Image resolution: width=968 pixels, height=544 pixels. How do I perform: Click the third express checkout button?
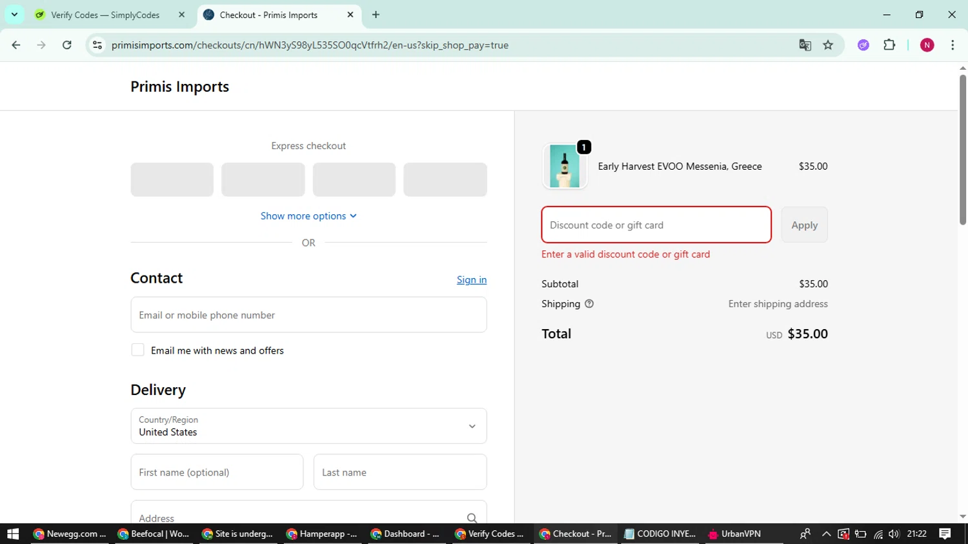[354, 179]
